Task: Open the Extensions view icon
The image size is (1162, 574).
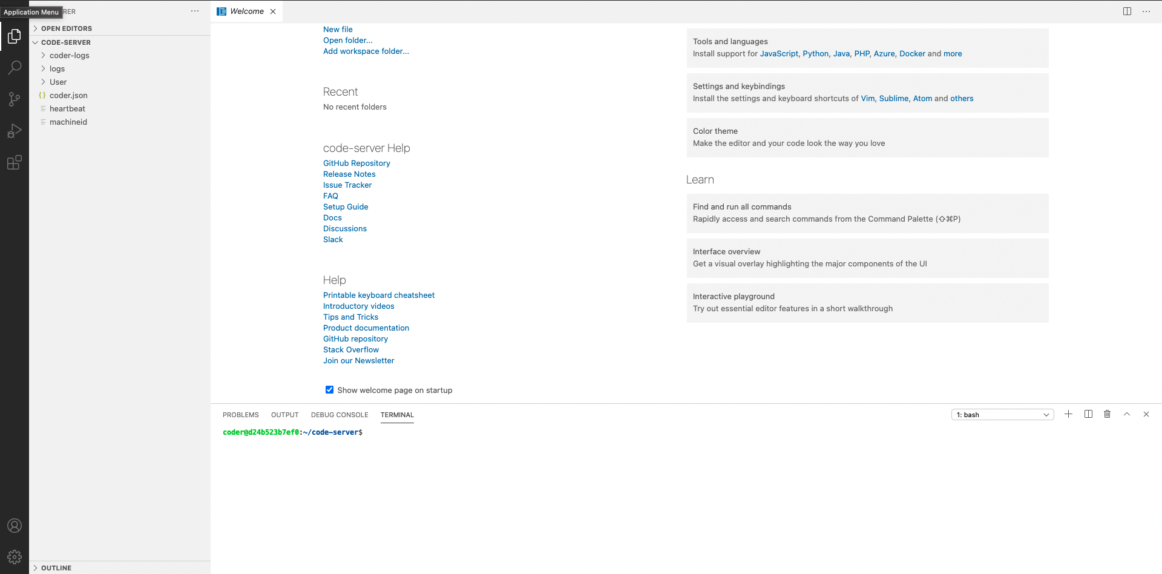Action: pos(15,162)
